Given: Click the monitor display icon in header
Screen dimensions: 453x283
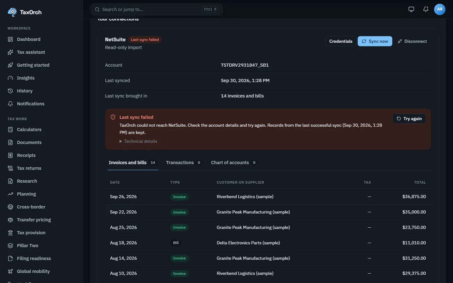Looking at the screenshot, I should pos(411,9).
